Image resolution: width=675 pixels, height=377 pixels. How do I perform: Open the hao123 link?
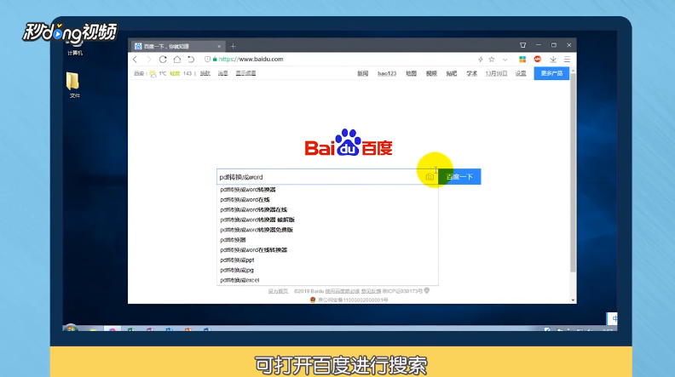(x=387, y=73)
